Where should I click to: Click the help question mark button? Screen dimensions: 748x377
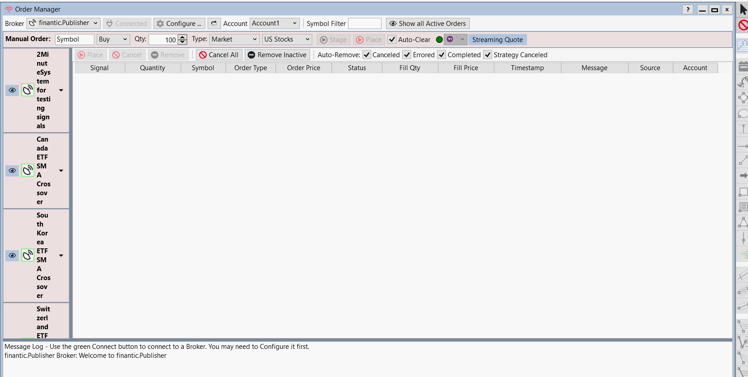pyautogui.click(x=688, y=9)
